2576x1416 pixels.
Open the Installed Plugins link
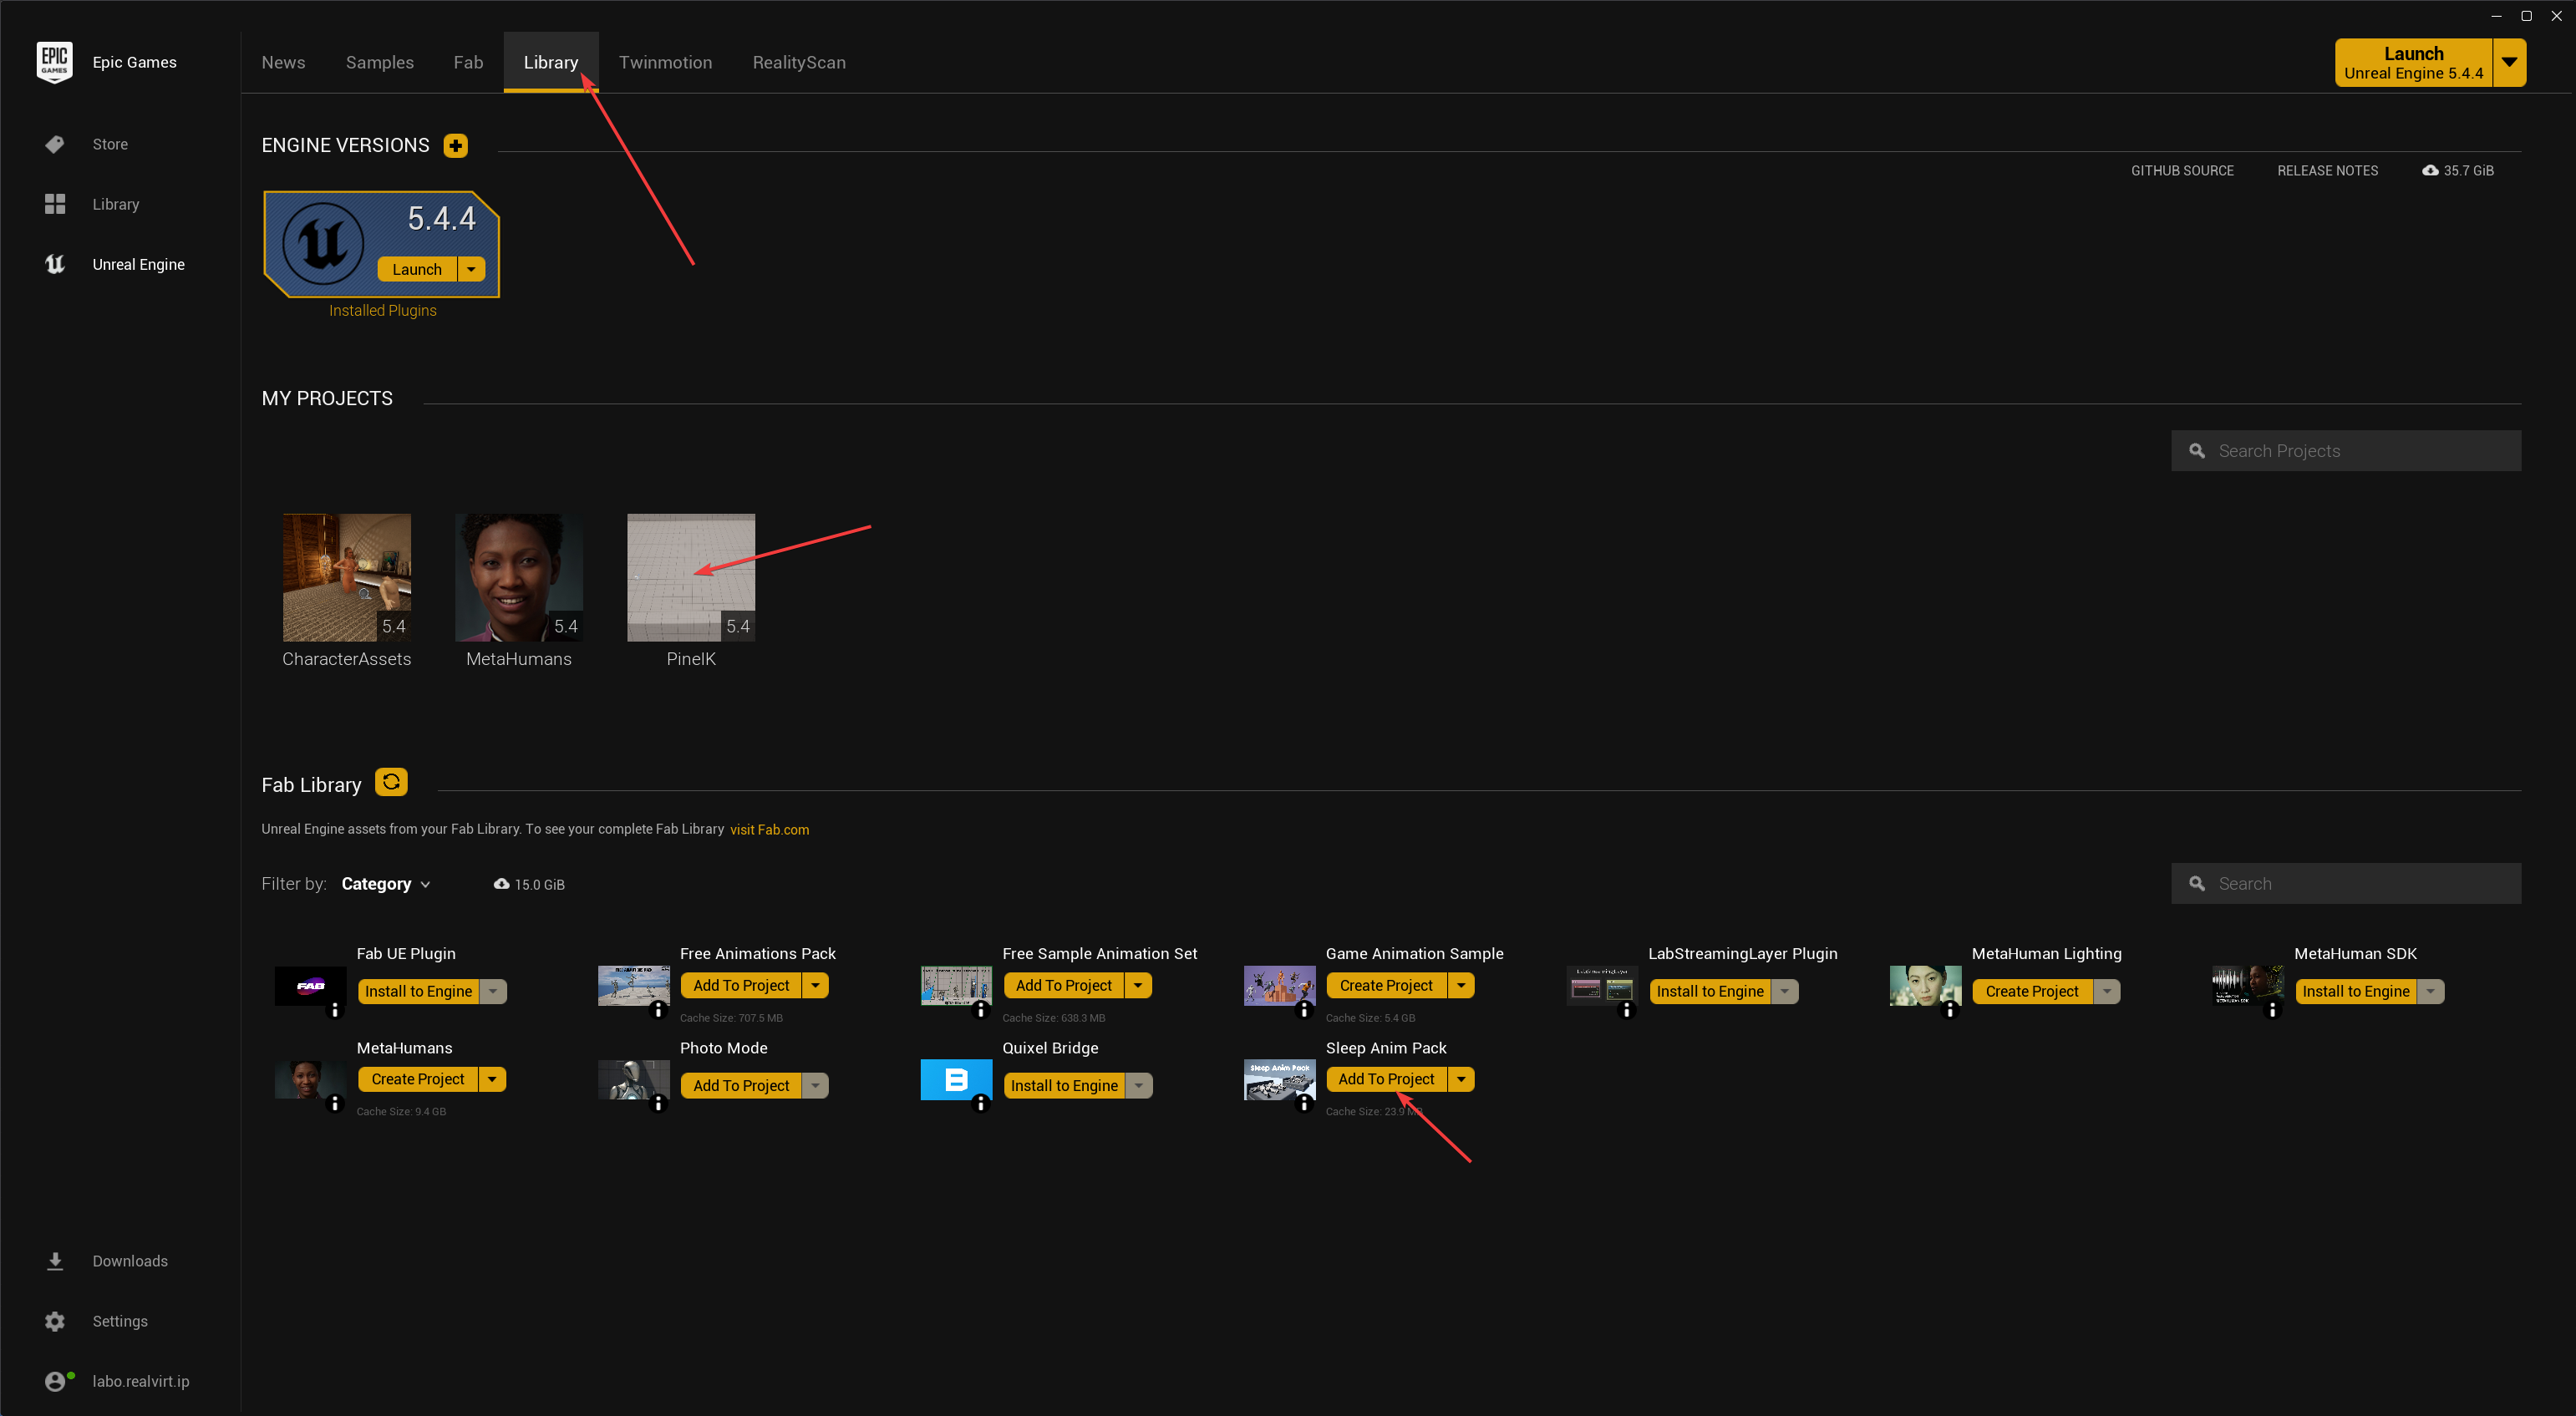click(383, 310)
